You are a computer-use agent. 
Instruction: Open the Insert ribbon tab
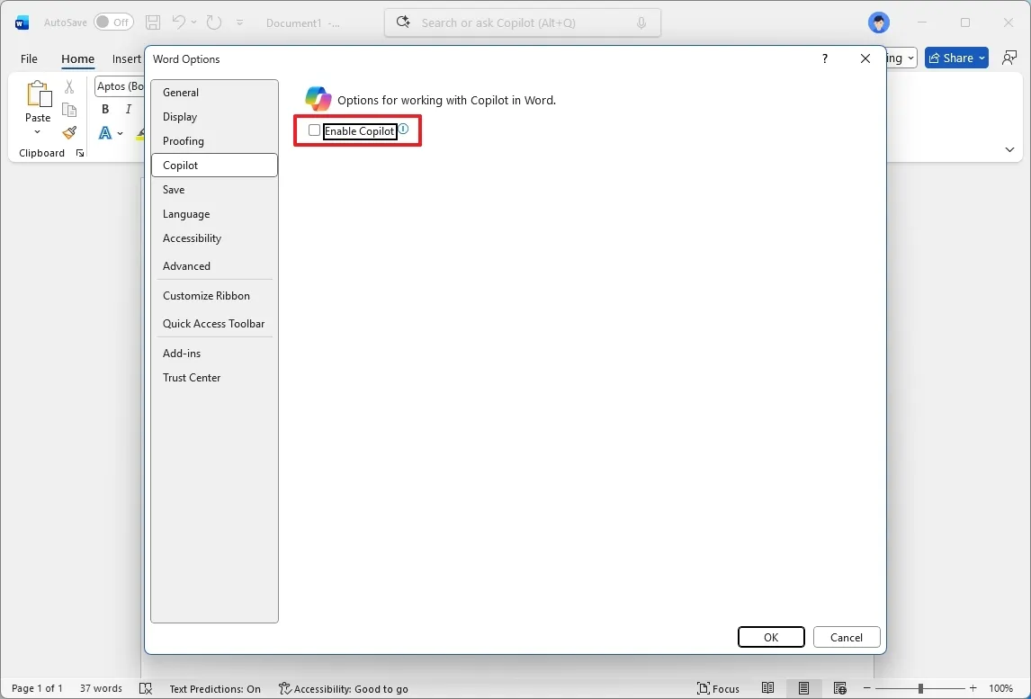(125, 58)
